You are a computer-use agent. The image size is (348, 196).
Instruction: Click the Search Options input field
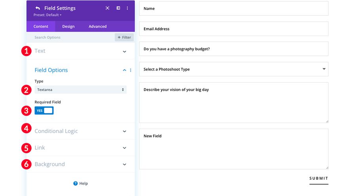[x=71, y=38]
